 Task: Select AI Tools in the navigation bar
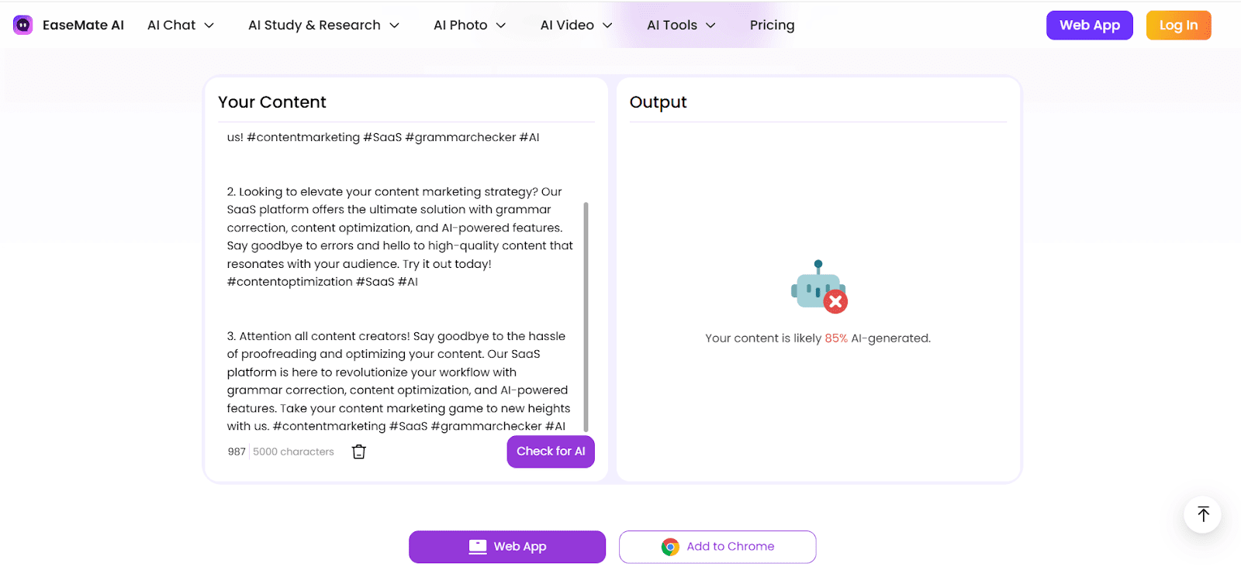pyautogui.click(x=680, y=25)
